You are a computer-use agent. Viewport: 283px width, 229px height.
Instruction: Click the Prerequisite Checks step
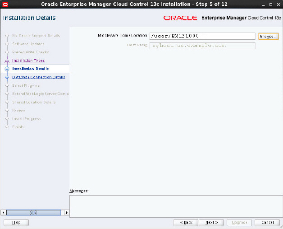point(31,52)
